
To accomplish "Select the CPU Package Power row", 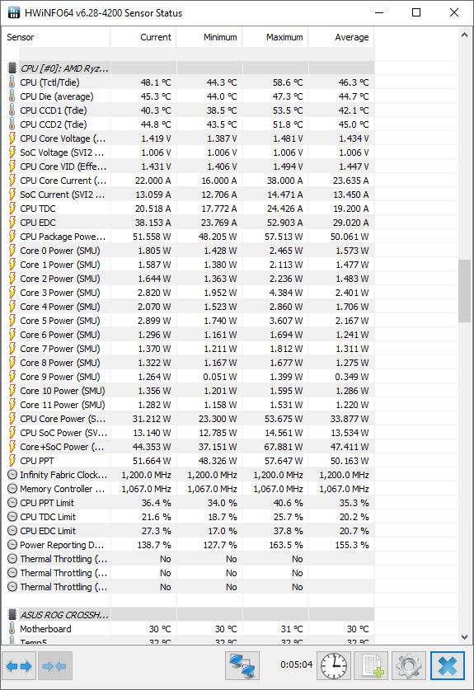I will tap(189, 237).
